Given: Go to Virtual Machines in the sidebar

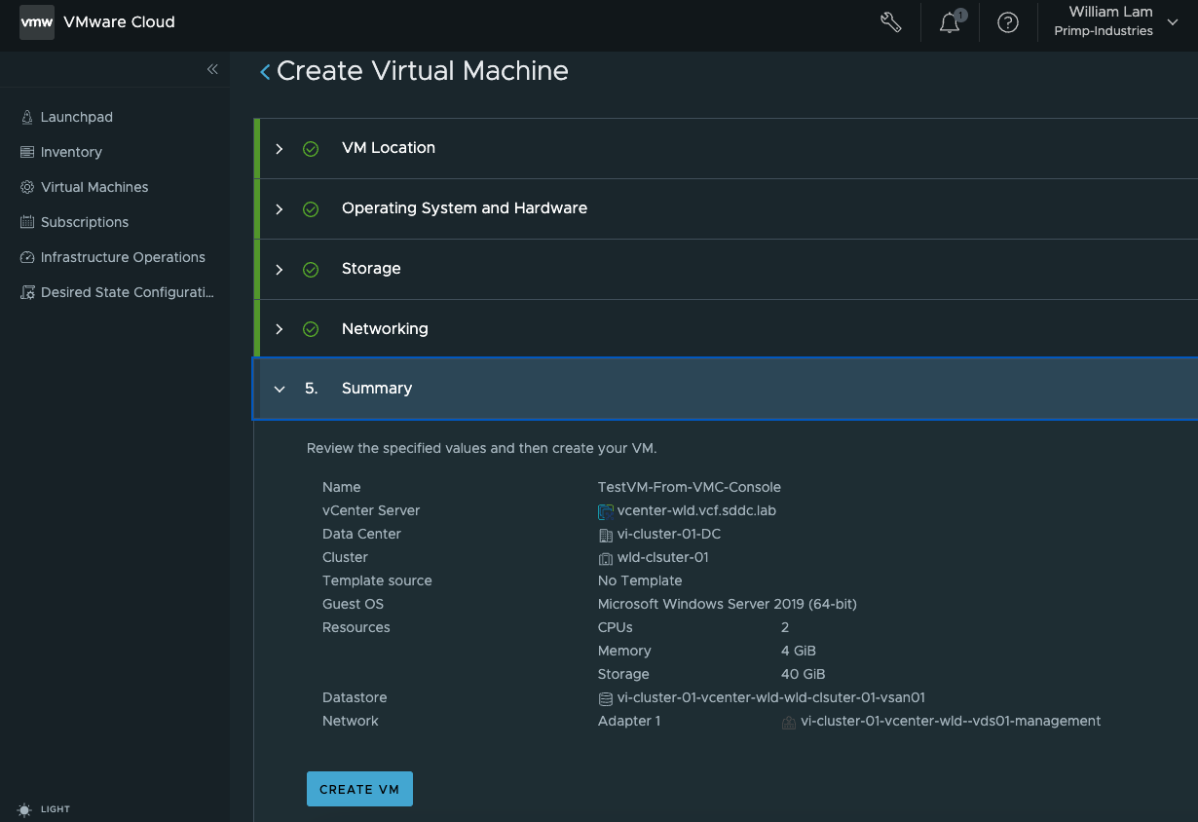Looking at the screenshot, I should click(94, 187).
